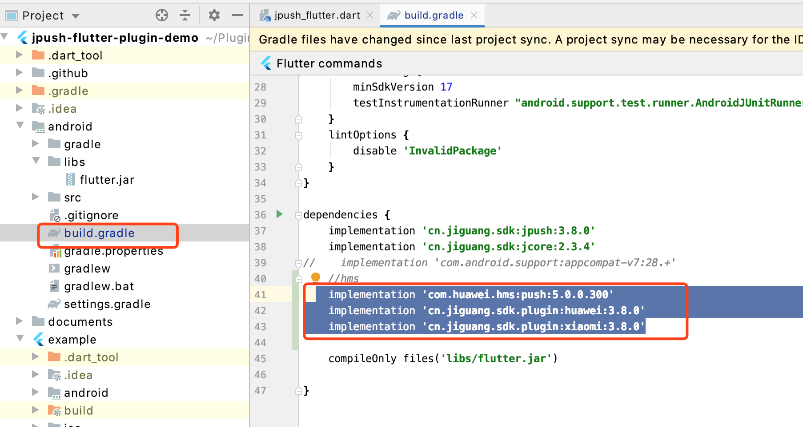Select settings.gradle file

tap(107, 304)
